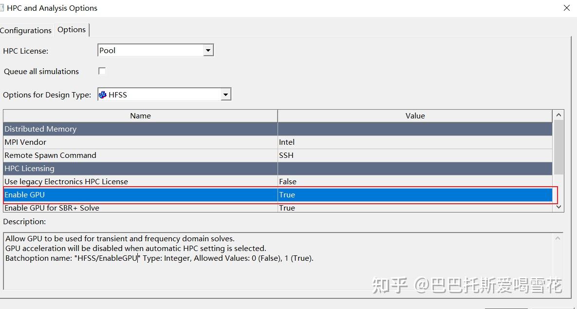Click the Intel value cell

click(415, 142)
